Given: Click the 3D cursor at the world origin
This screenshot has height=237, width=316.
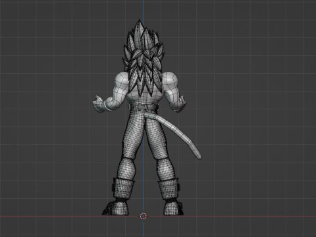Looking at the screenshot, I should pyautogui.click(x=144, y=216).
